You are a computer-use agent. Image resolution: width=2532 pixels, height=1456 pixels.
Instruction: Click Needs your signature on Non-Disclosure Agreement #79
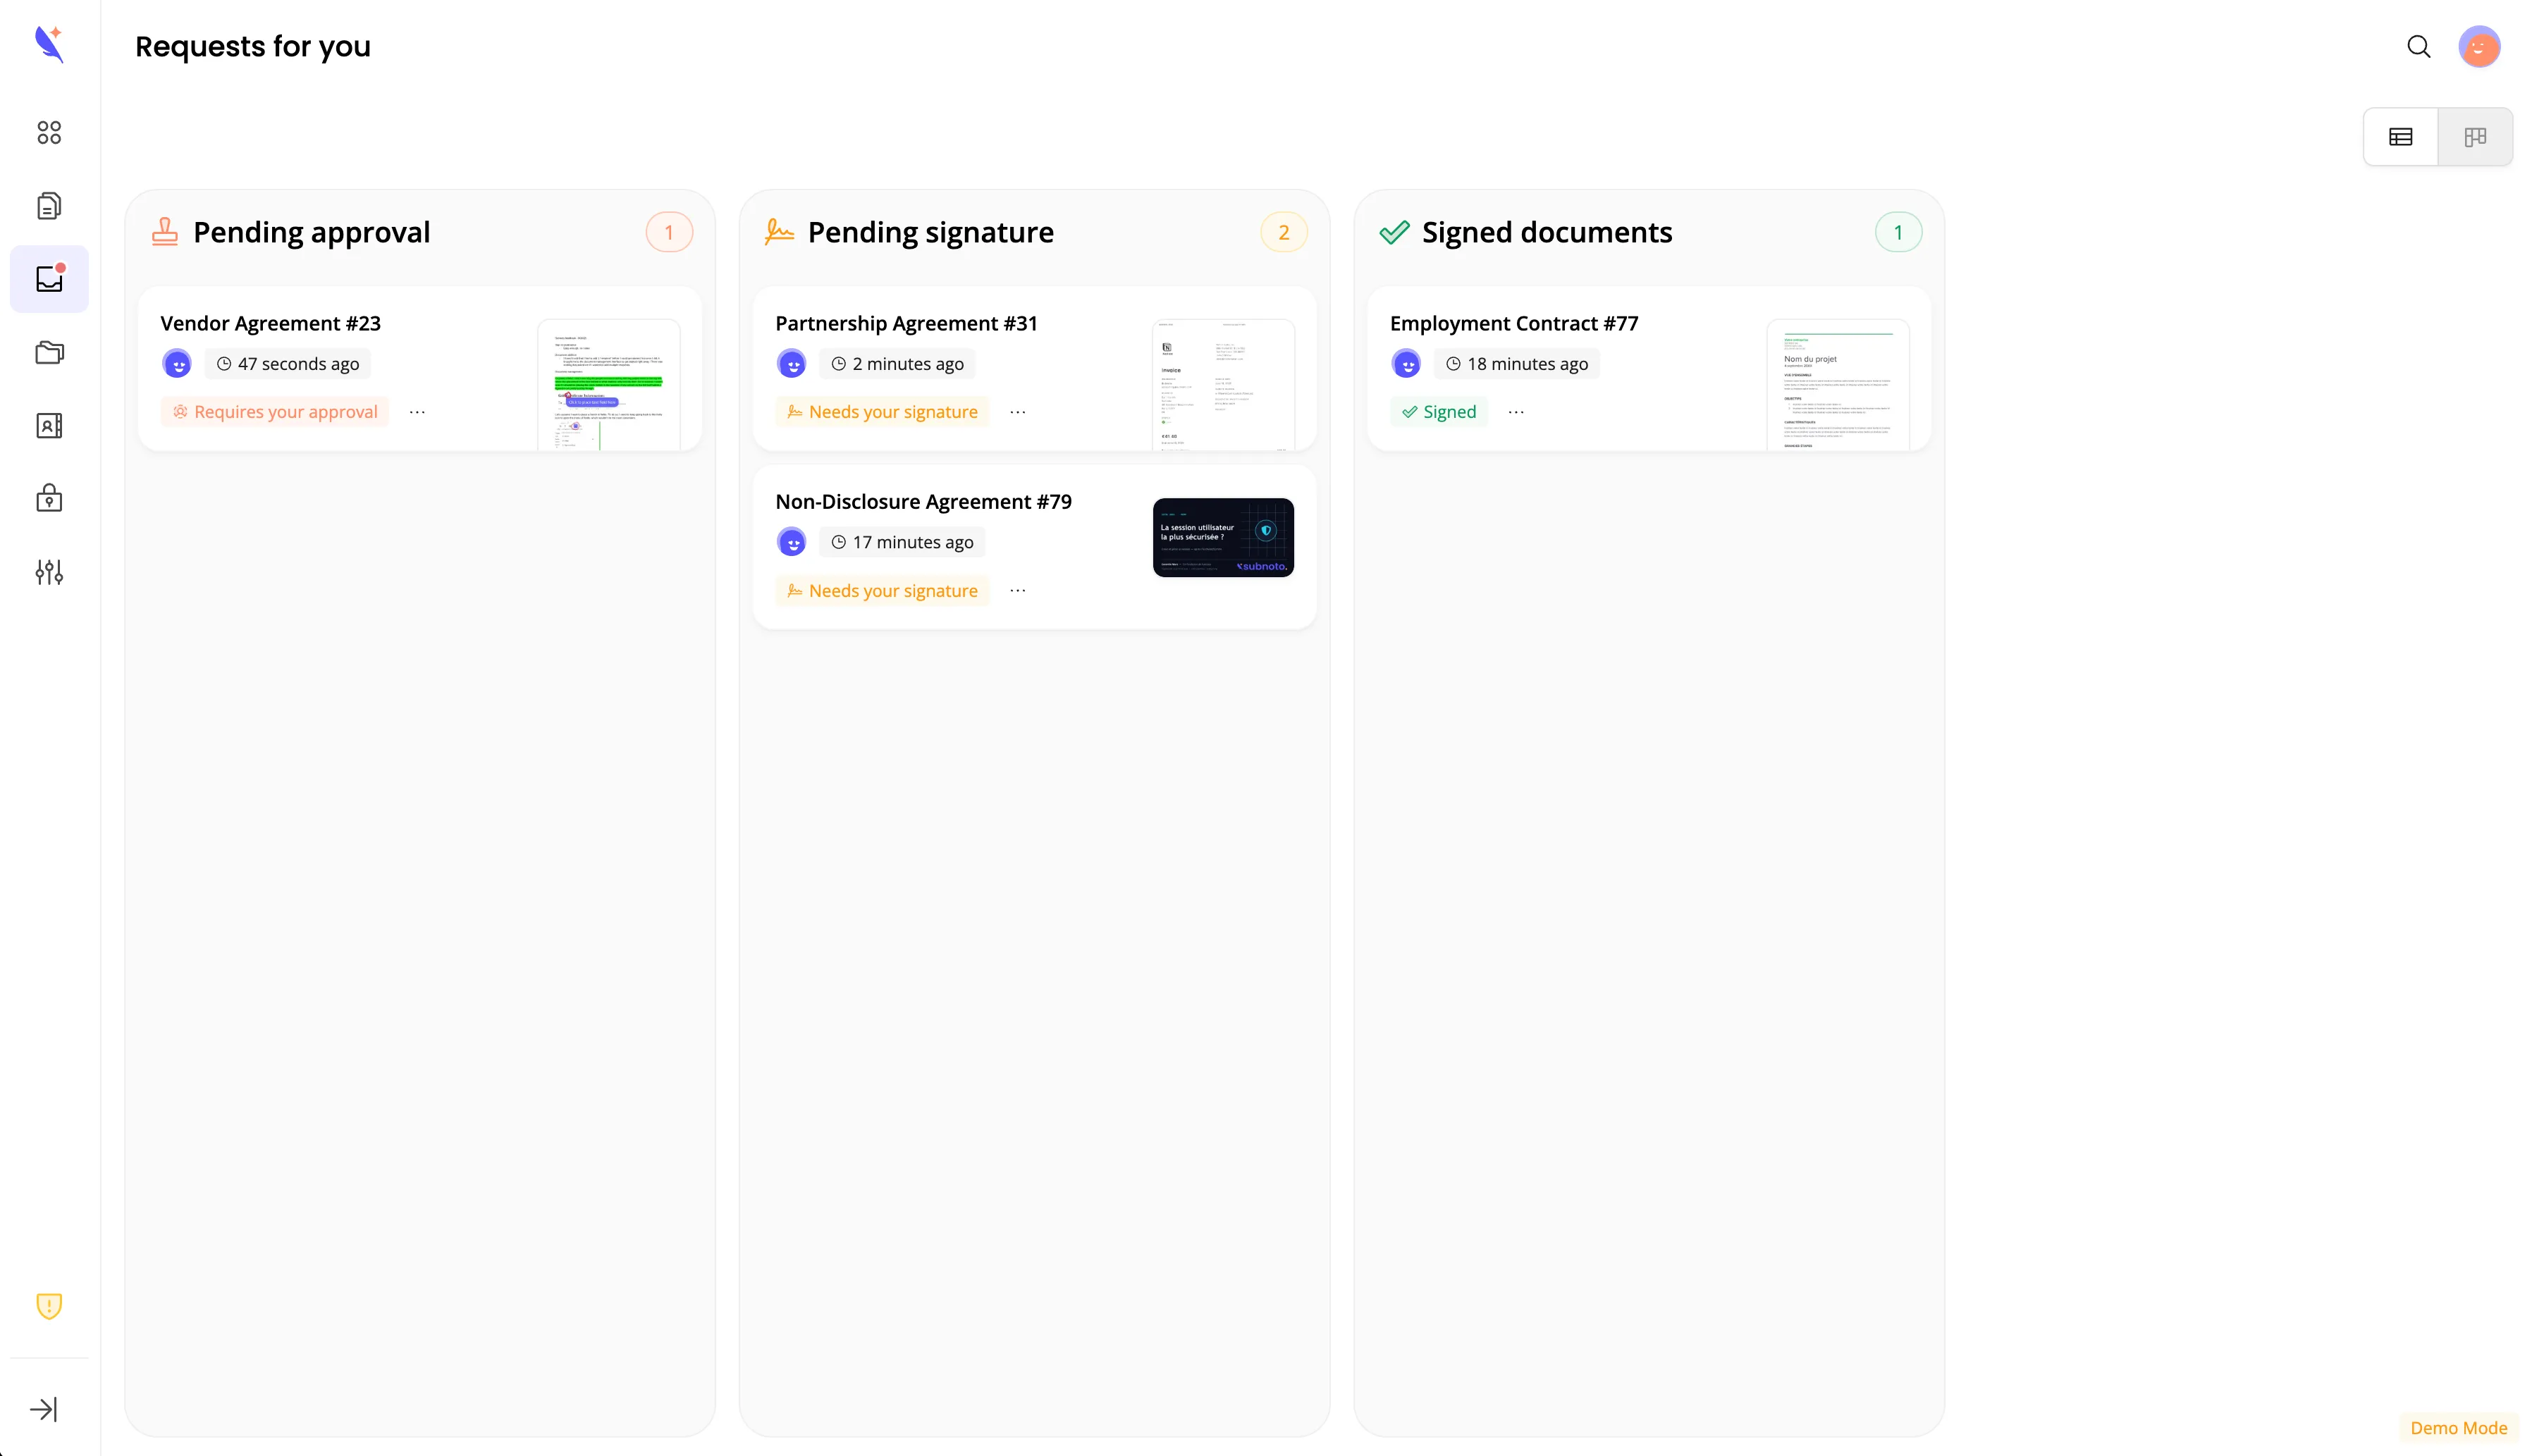coord(882,591)
